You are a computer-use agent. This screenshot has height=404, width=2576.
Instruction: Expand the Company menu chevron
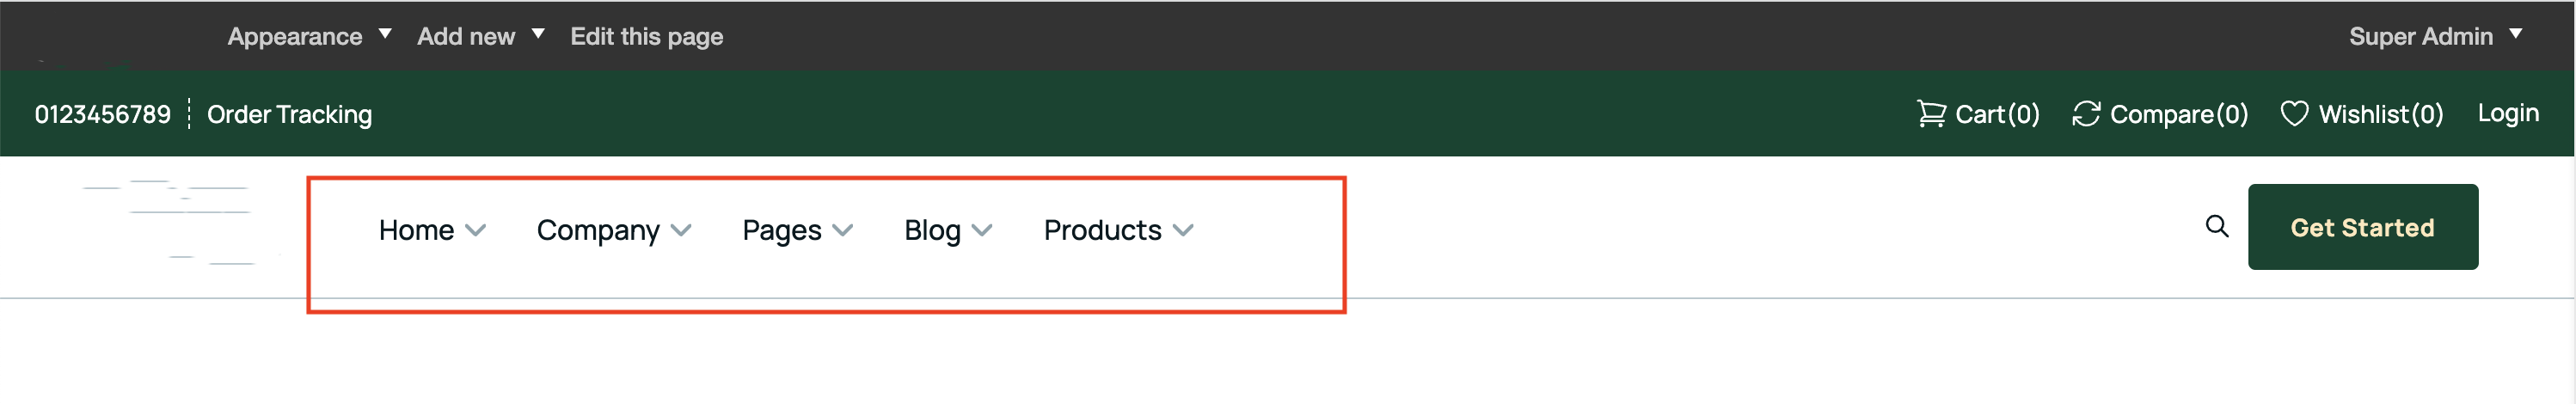point(681,230)
